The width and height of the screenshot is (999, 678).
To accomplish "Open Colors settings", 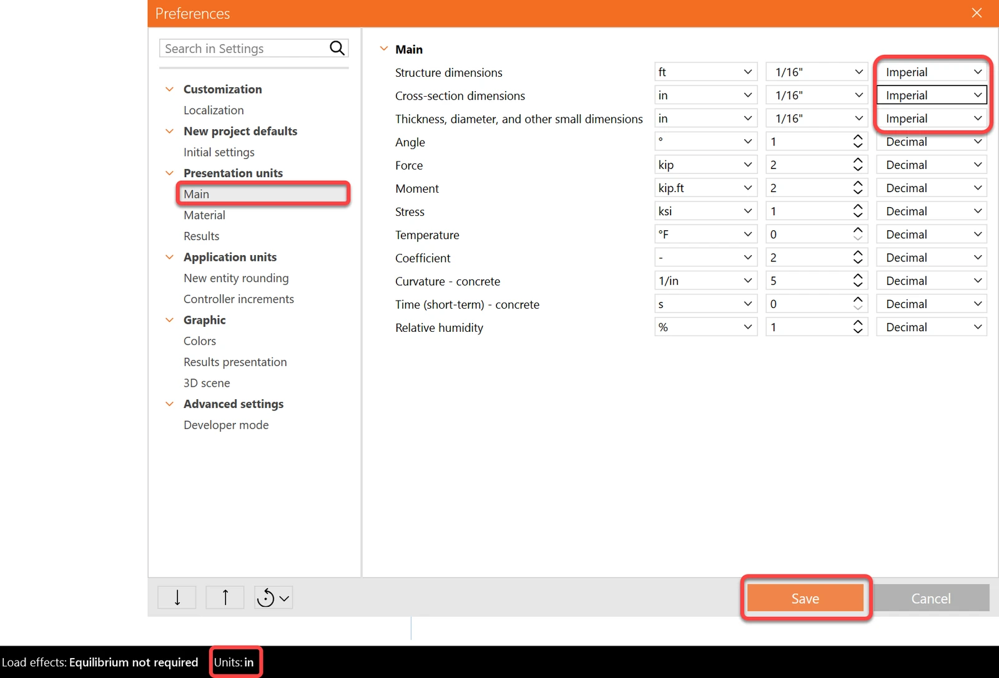I will point(200,341).
